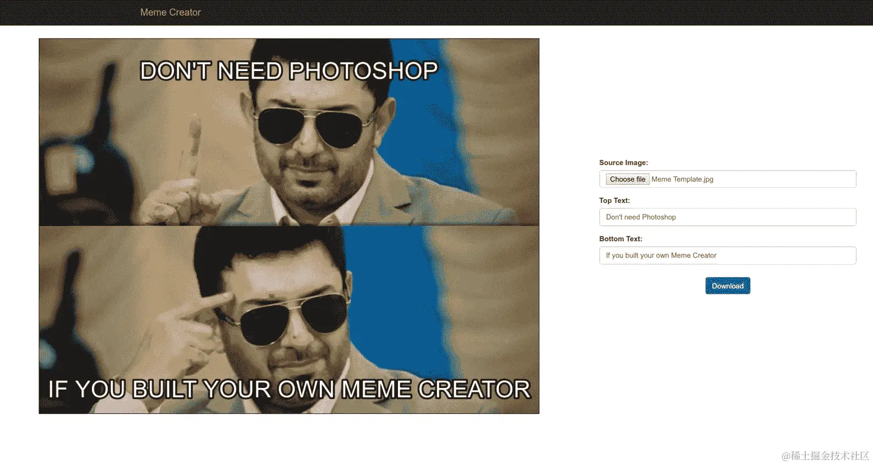
Task: Click the Source Image label
Action: (624, 163)
